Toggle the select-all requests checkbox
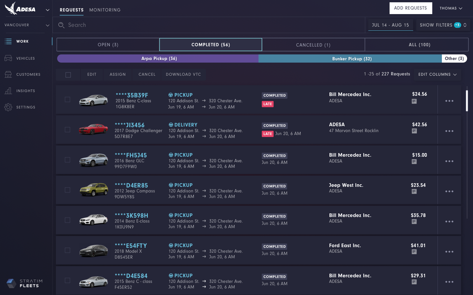This screenshot has height=295, width=473. [x=68, y=75]
